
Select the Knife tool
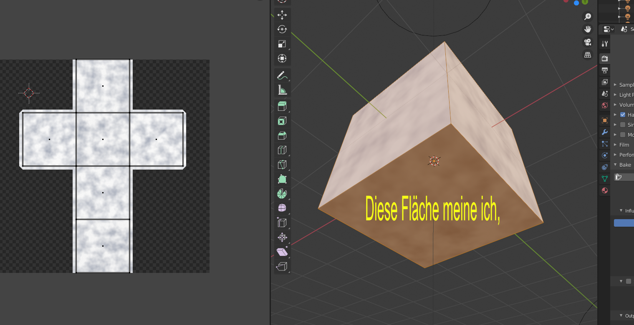click(x=282, y=165)
